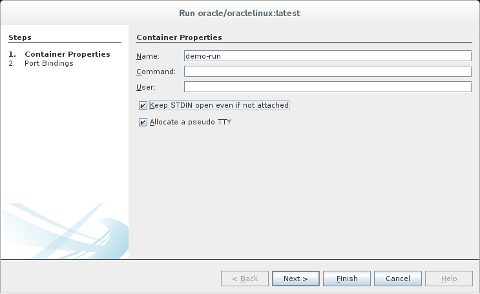Click the Container Properties section heading
480x294 pixels.
179,37
